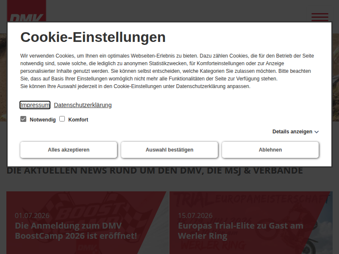Open the Datenschutzerklärung link
Viewport: 339px width, 254px height.
[x=83, y=105]
